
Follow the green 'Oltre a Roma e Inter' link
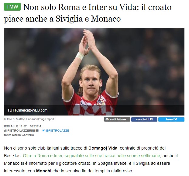pos(91,156)
